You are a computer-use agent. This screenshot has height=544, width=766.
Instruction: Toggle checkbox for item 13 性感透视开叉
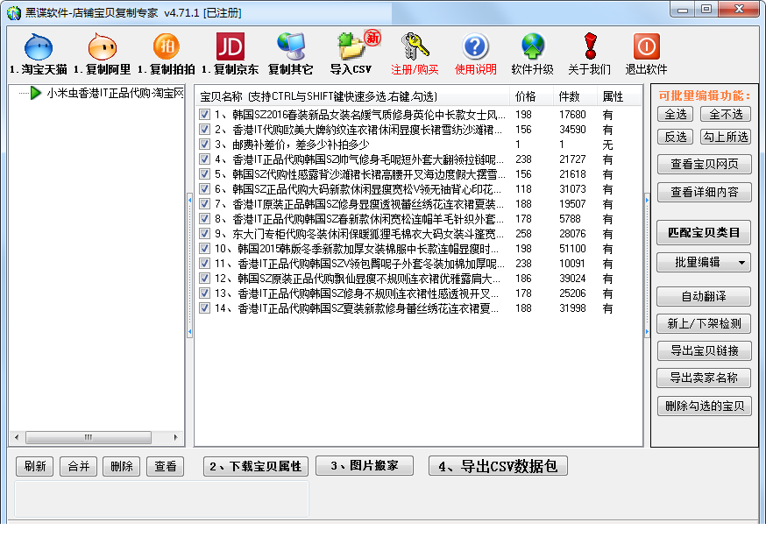[205, 293]
